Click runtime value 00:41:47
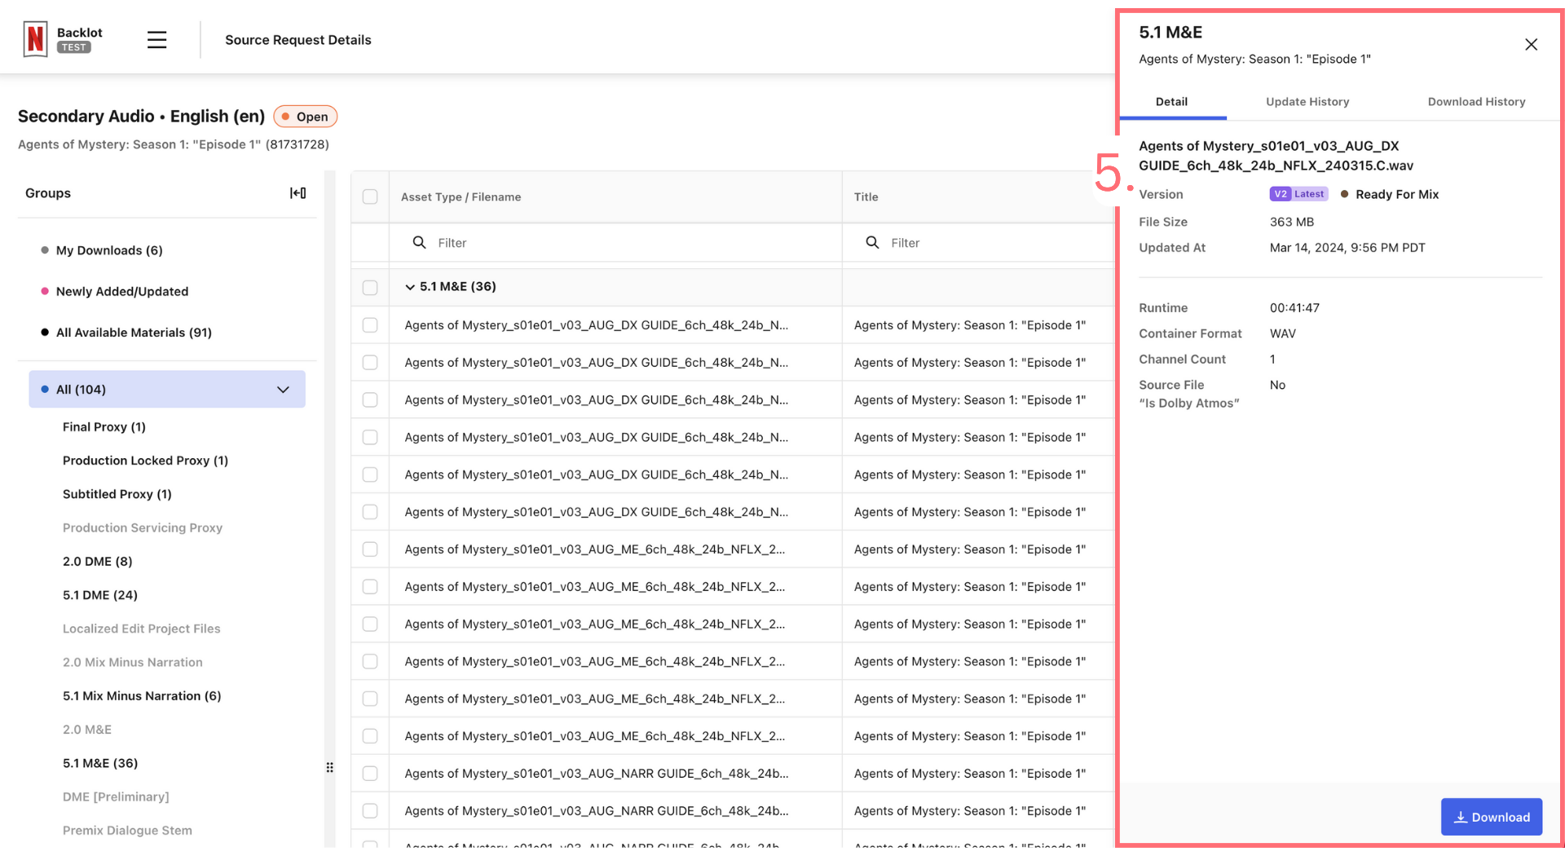1565x856 pixels. tap(1294, 308)
